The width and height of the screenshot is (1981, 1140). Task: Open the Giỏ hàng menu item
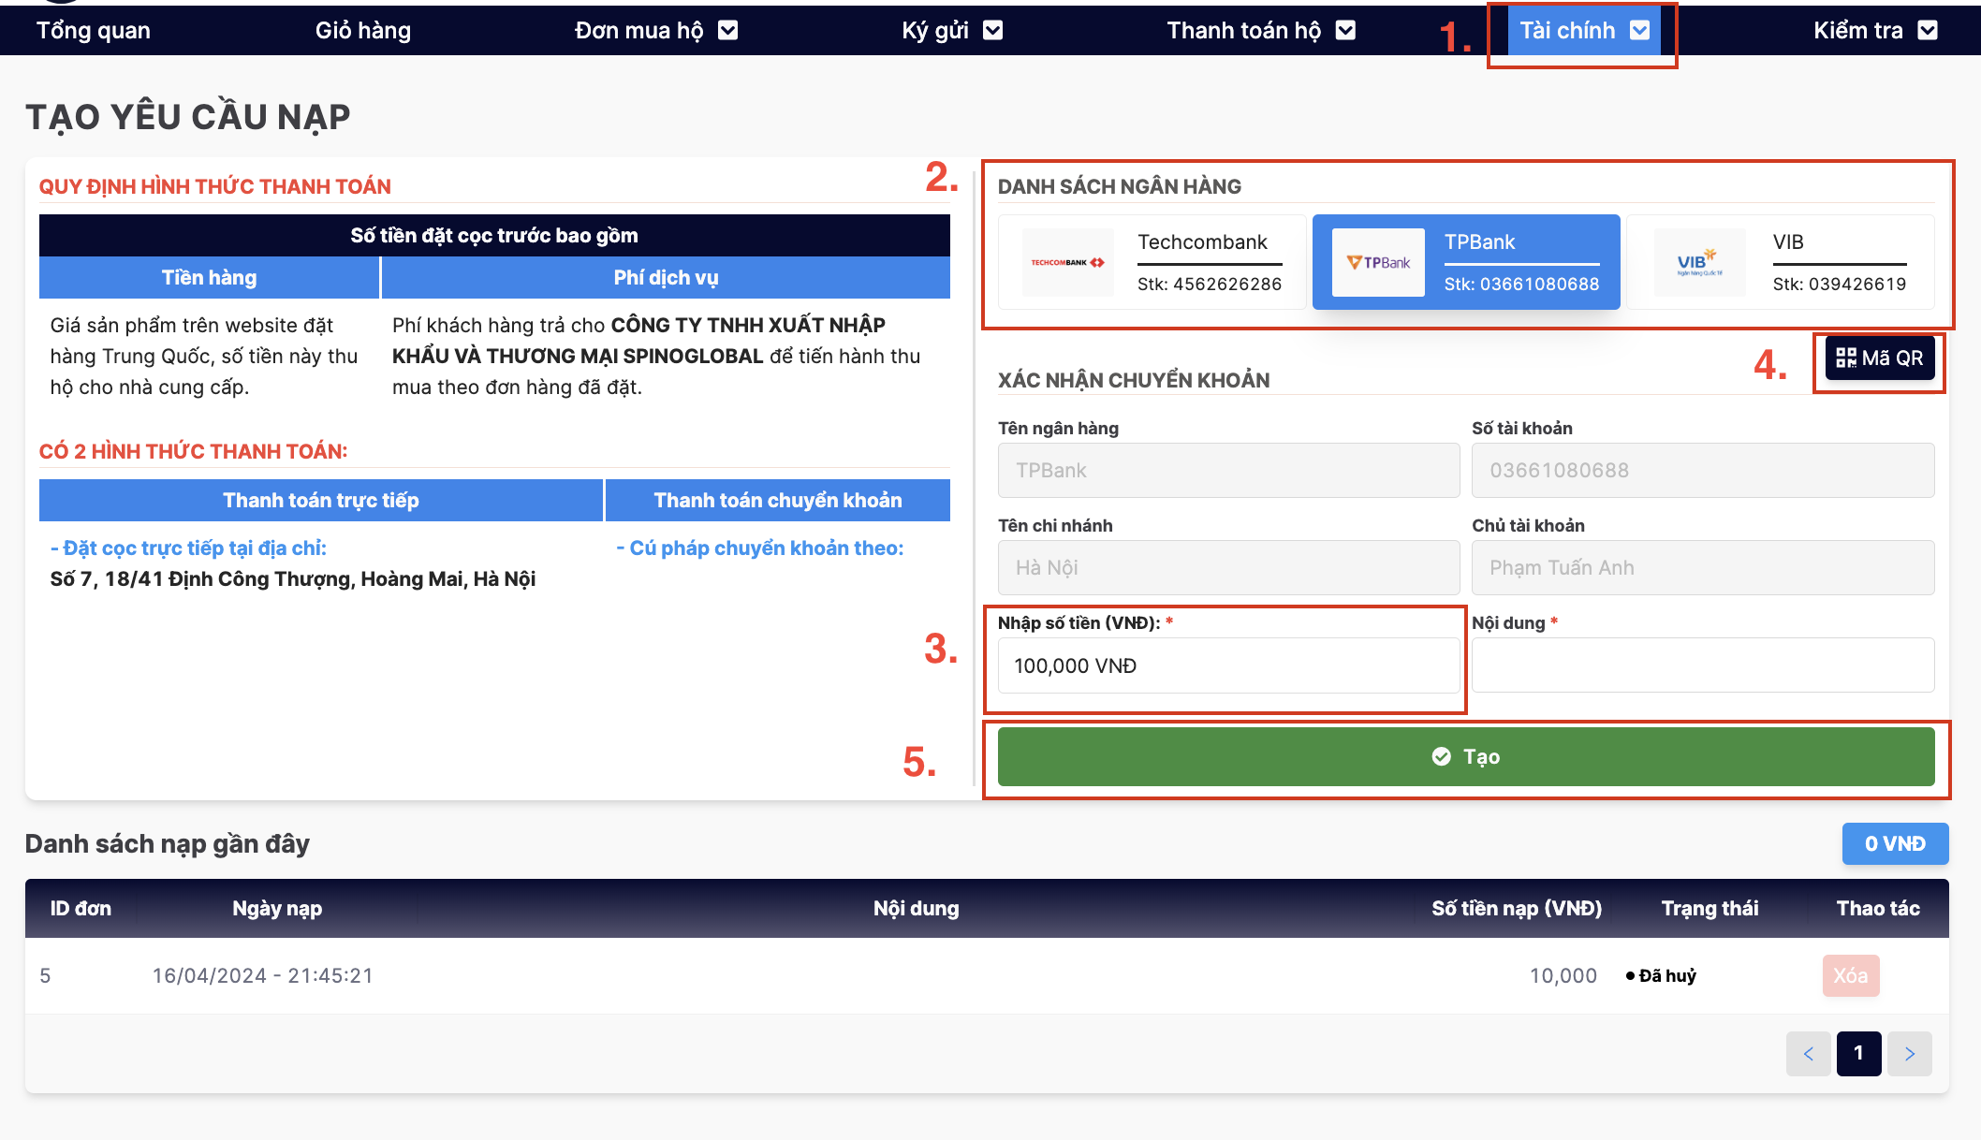click(363, 31)
